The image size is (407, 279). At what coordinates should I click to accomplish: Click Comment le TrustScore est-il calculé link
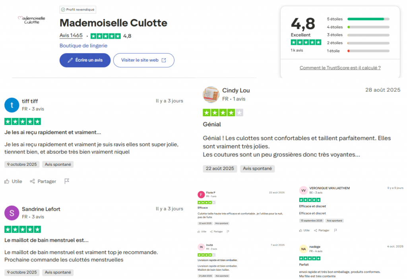click(x=340, y=68)
